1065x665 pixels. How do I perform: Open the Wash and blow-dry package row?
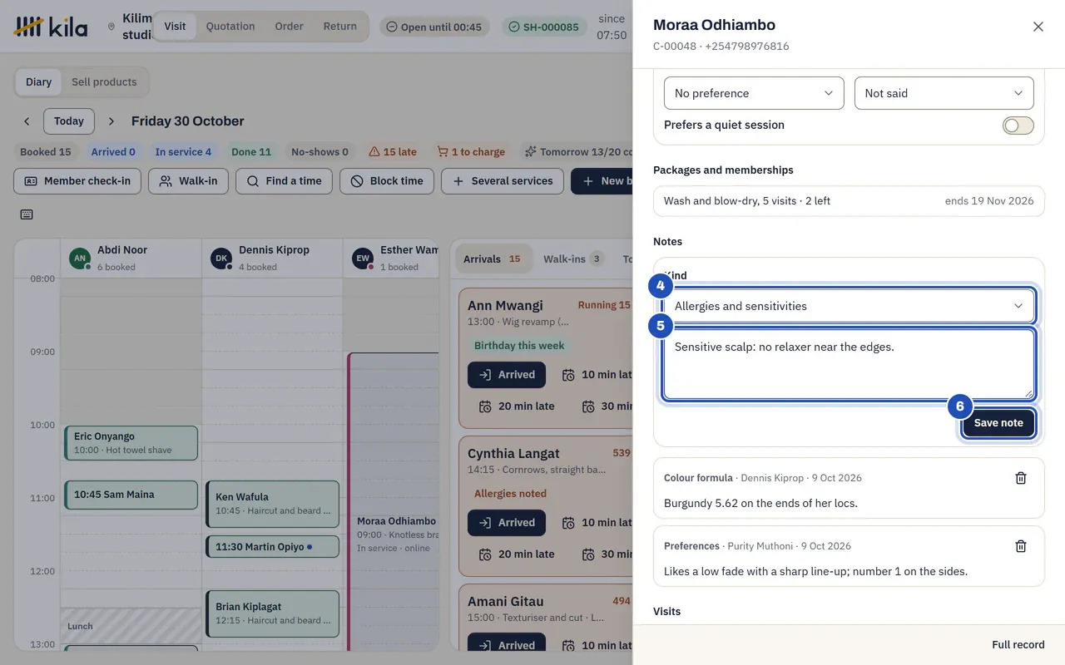[x=849, y=201]
